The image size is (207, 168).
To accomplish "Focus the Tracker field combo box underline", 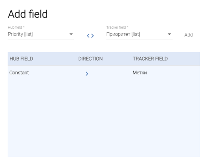I will [x=139, y=39].
